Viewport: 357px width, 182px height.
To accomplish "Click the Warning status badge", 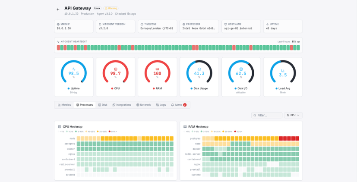I will click(x=111, y=8).
